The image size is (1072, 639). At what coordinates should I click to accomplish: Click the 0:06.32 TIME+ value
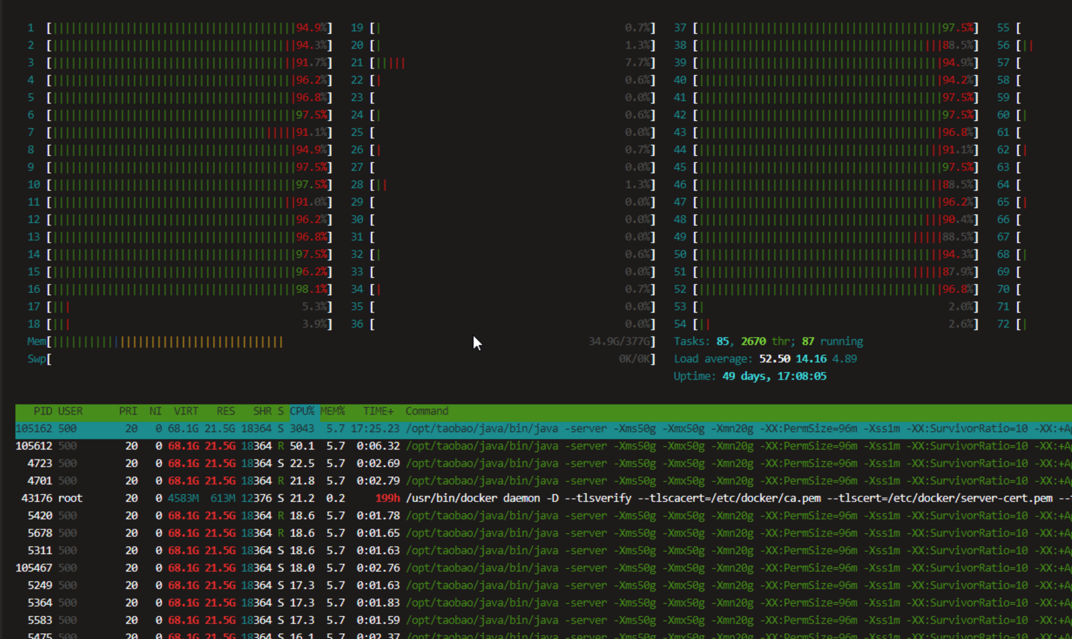coord(378,446)
